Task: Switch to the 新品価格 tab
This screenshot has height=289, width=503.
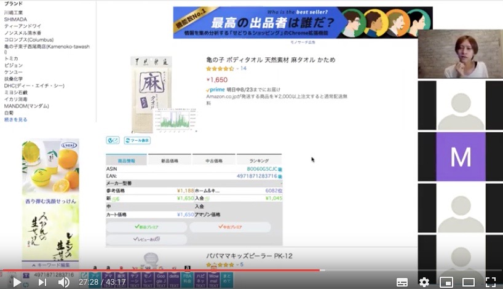Action: tap(170, 160)
